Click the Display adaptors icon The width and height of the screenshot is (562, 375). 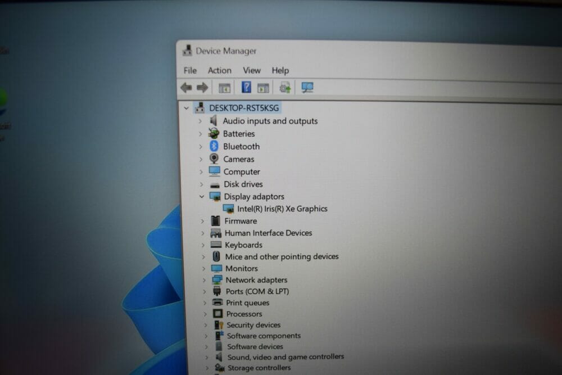click(215, 196)
